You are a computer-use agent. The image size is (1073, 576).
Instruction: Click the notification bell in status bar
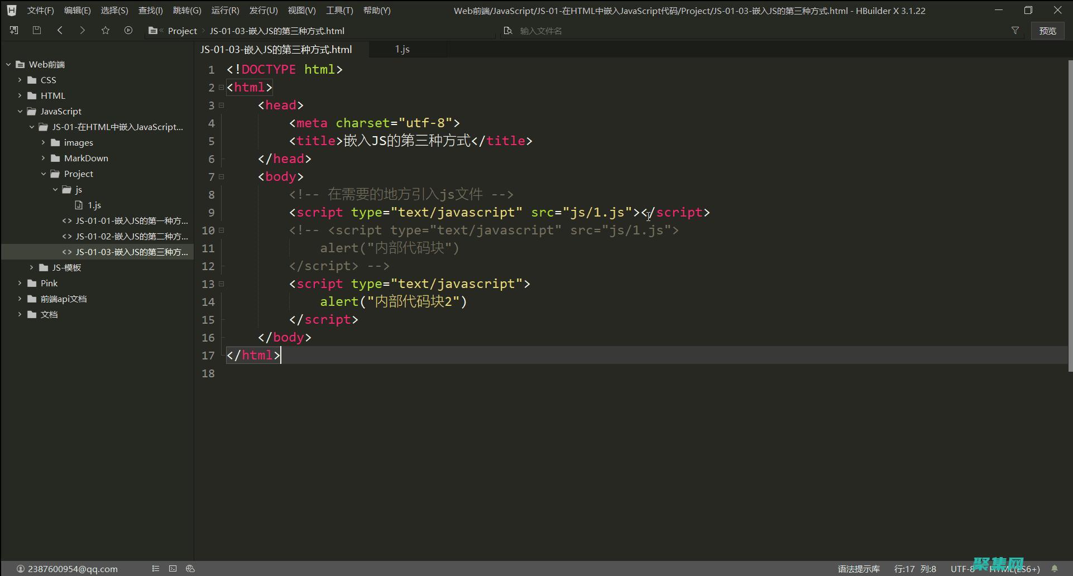click(1055, 569)
